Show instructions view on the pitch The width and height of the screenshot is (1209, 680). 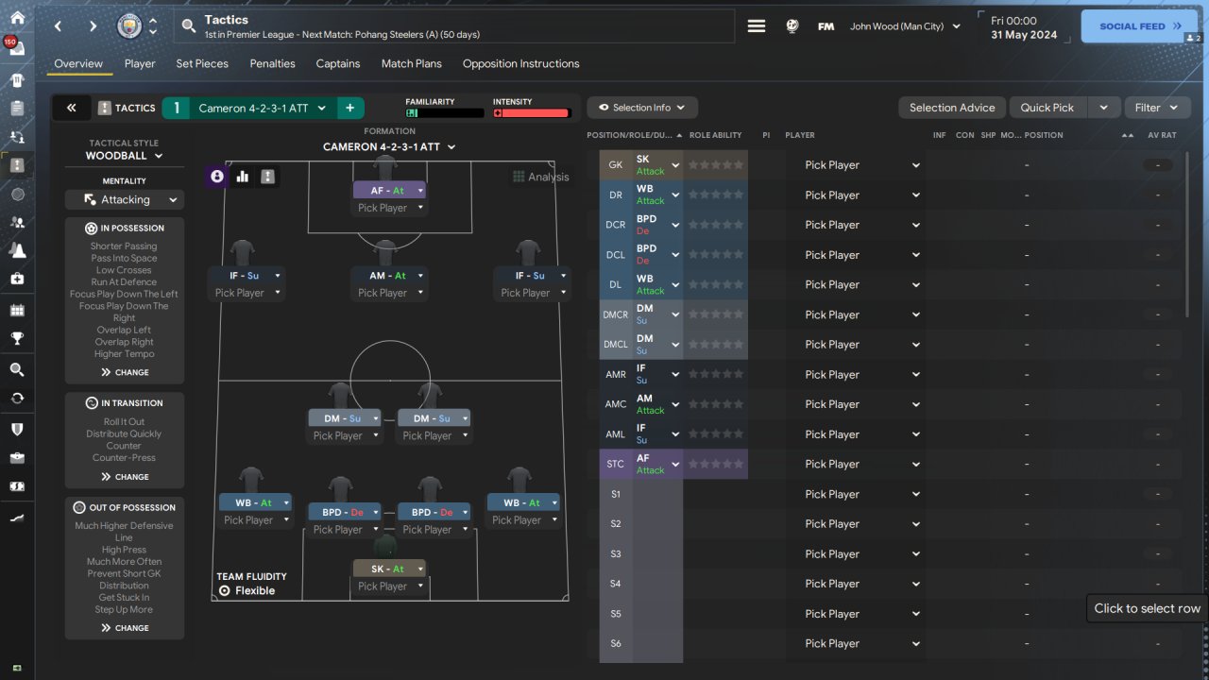click(x=268, y=177)
